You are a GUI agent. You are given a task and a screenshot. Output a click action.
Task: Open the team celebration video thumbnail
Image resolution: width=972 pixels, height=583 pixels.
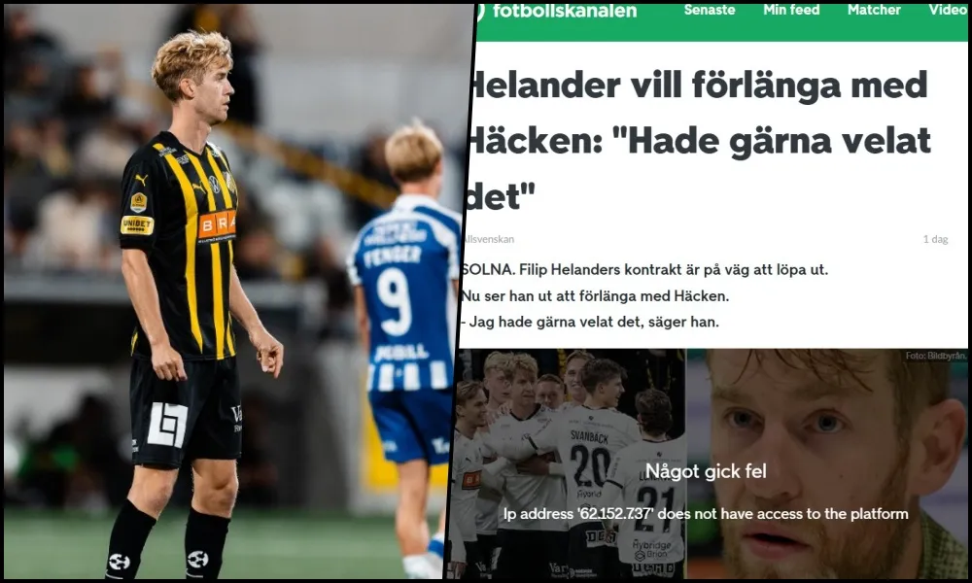click(569, 463)
